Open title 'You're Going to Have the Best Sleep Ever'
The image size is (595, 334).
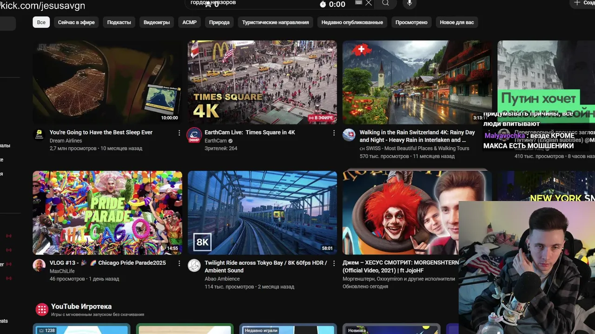pyautogui.click(x=101, y=132)
